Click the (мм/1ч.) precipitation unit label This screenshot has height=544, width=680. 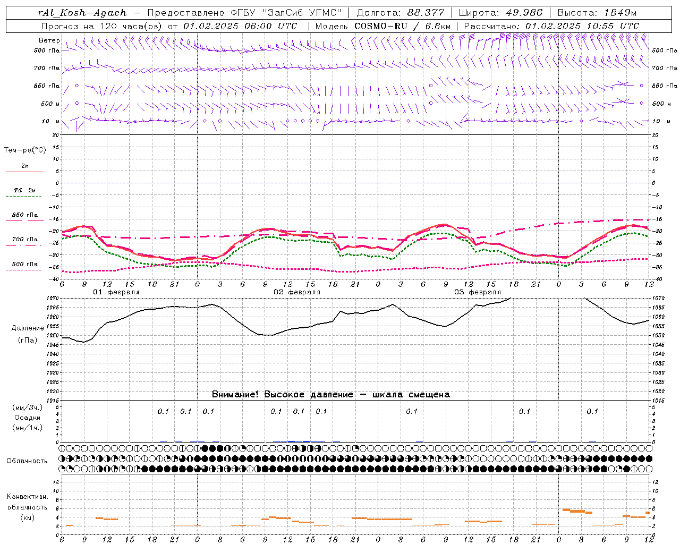tap(28, 428)
